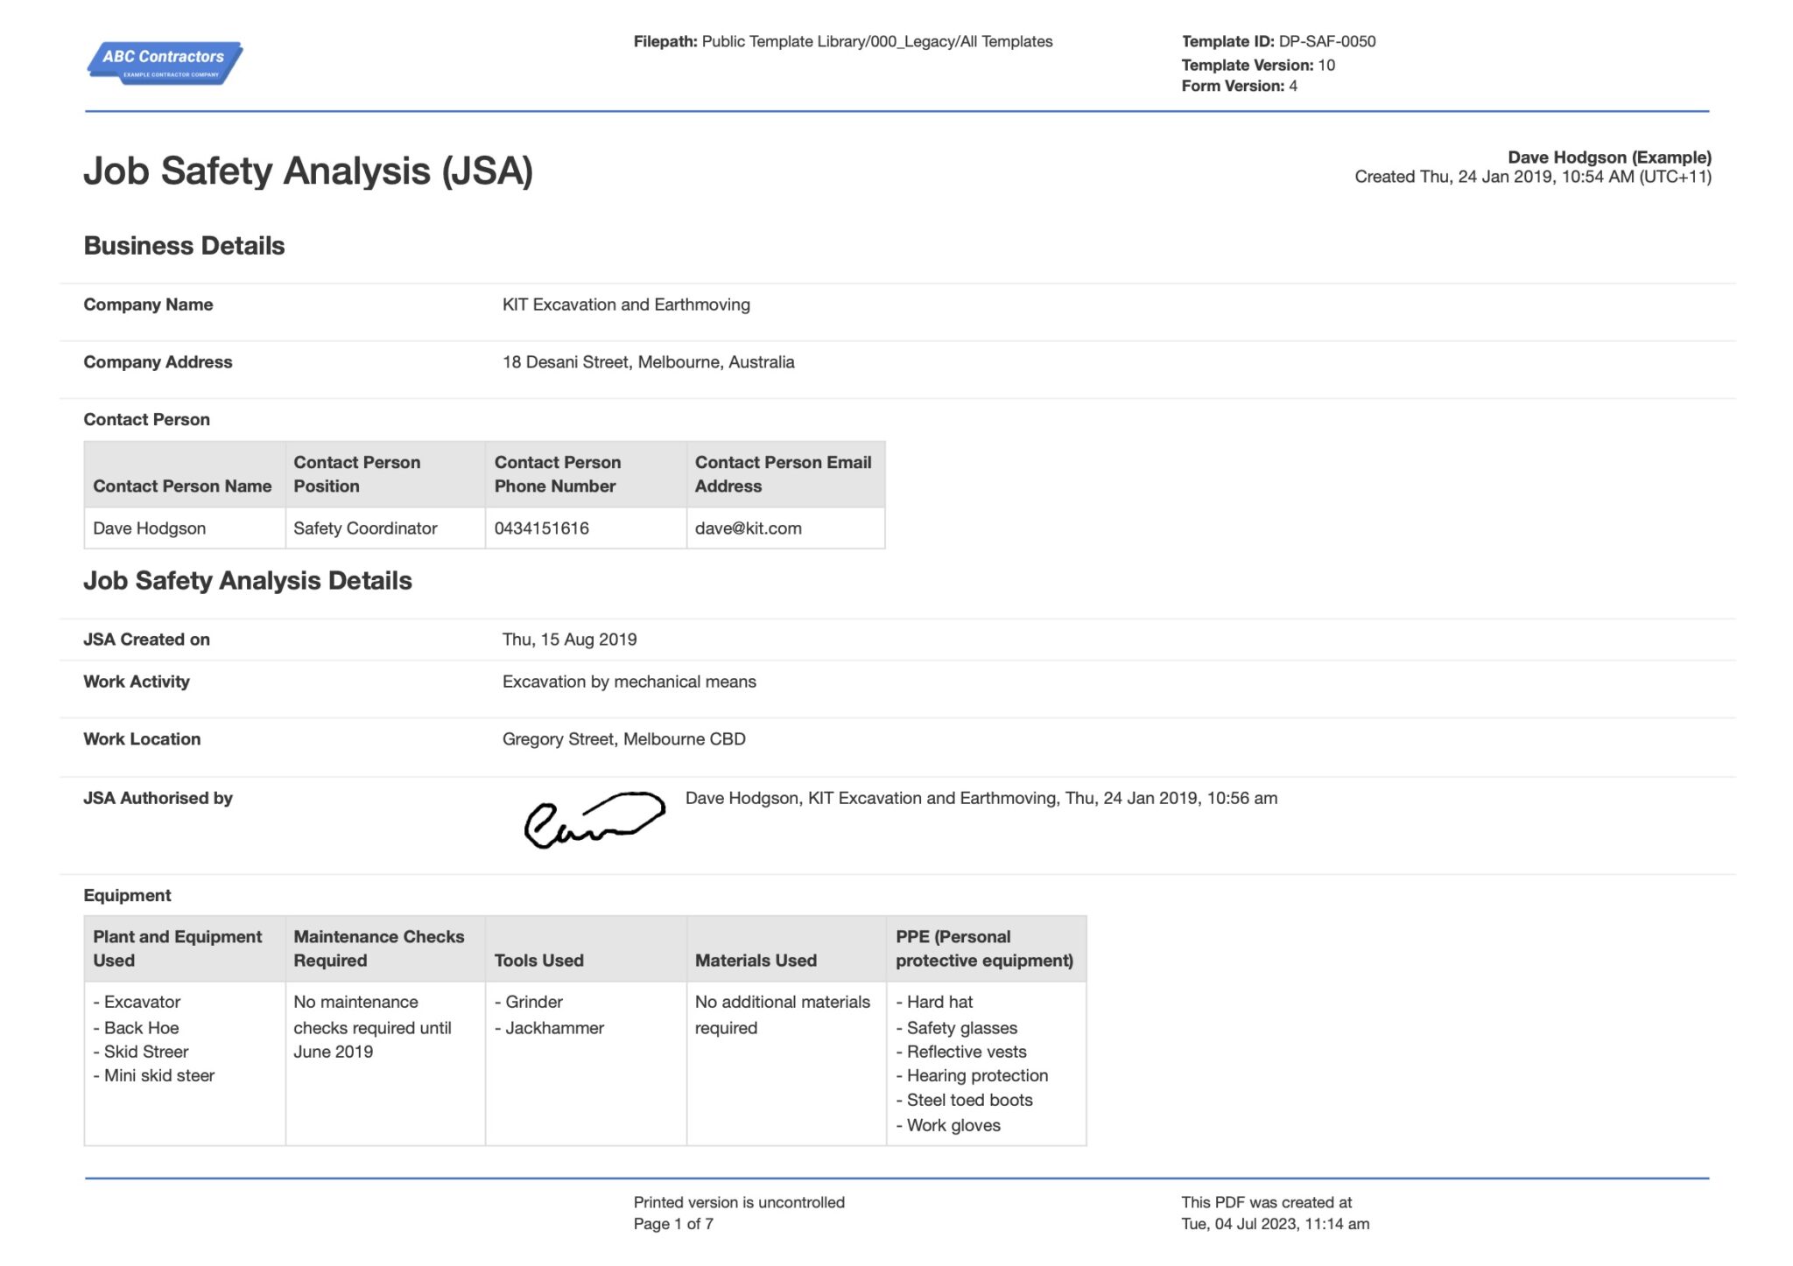Click the phone number 0434151616

point(541,528)
